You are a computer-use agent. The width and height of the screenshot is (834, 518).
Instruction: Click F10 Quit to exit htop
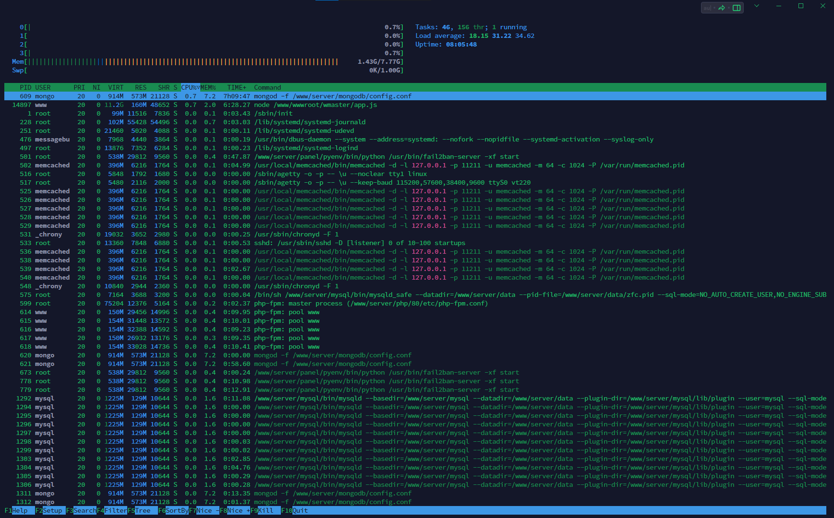pyautogui.click(x=300, y=510)
